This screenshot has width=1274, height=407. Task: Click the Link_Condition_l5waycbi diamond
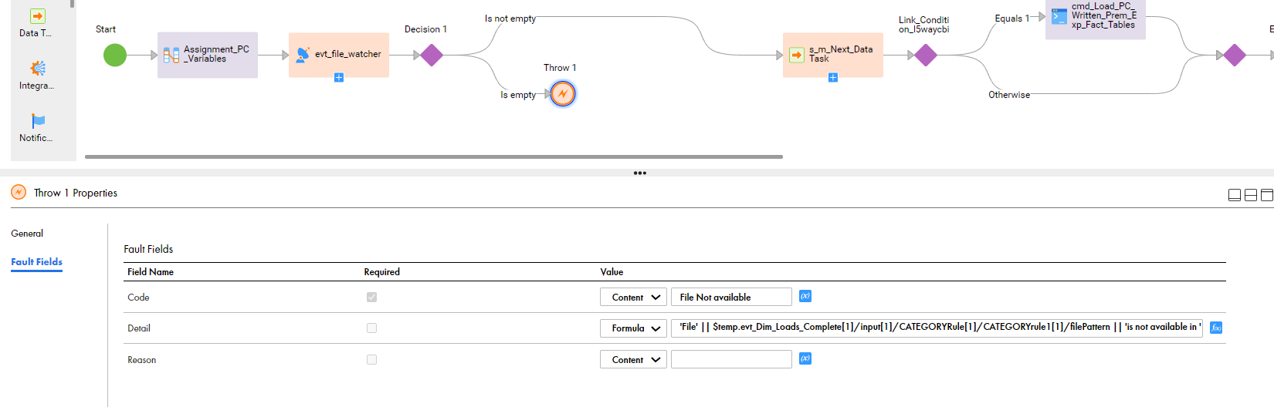(x=926, y=55)
